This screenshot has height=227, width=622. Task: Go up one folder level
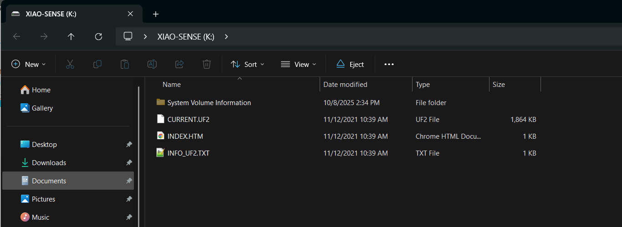pyautogui.click(x=71, y=37)
